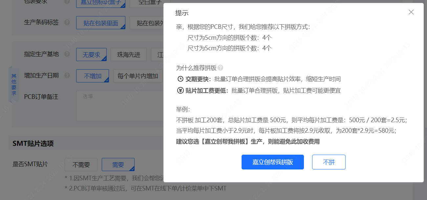
Task: Choose the 每个单片内增加 date option
Action: pos(138,76)
